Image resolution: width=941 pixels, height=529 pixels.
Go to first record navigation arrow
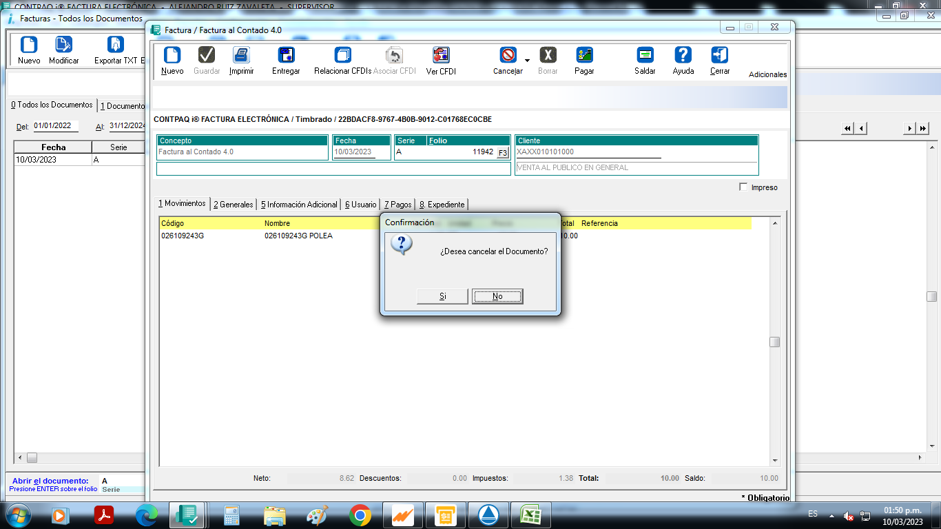click(x=847, y=128)
